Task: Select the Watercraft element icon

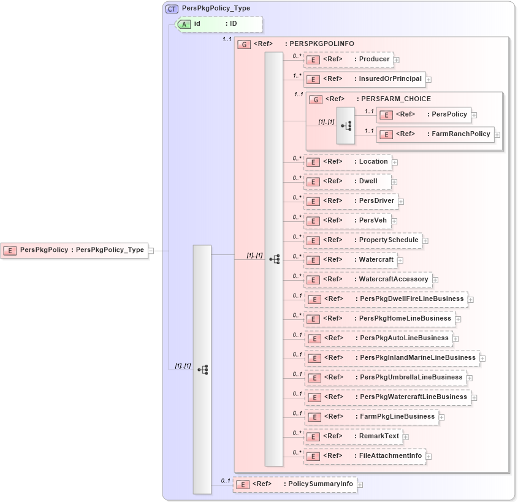Action: pos(313,259)
